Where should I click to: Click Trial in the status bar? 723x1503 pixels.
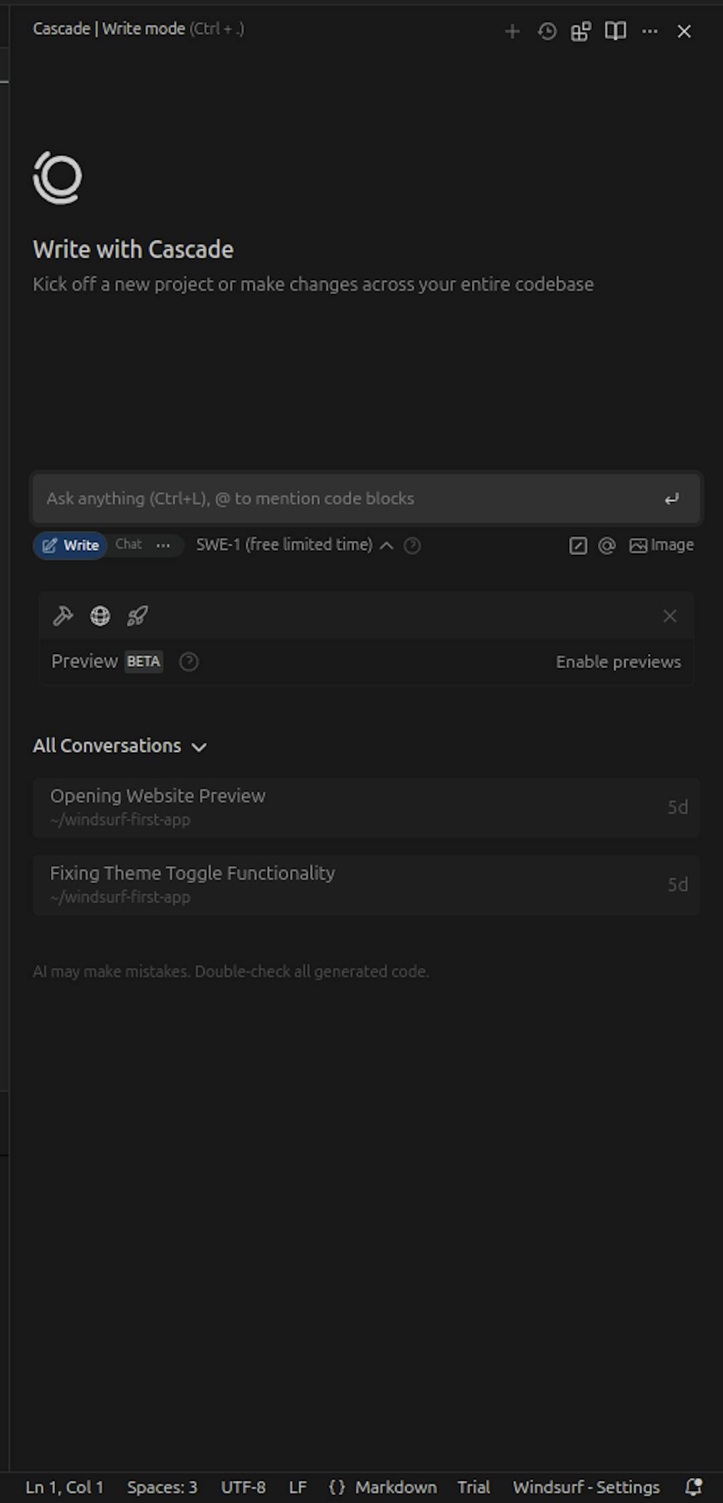click(474, 1488)
